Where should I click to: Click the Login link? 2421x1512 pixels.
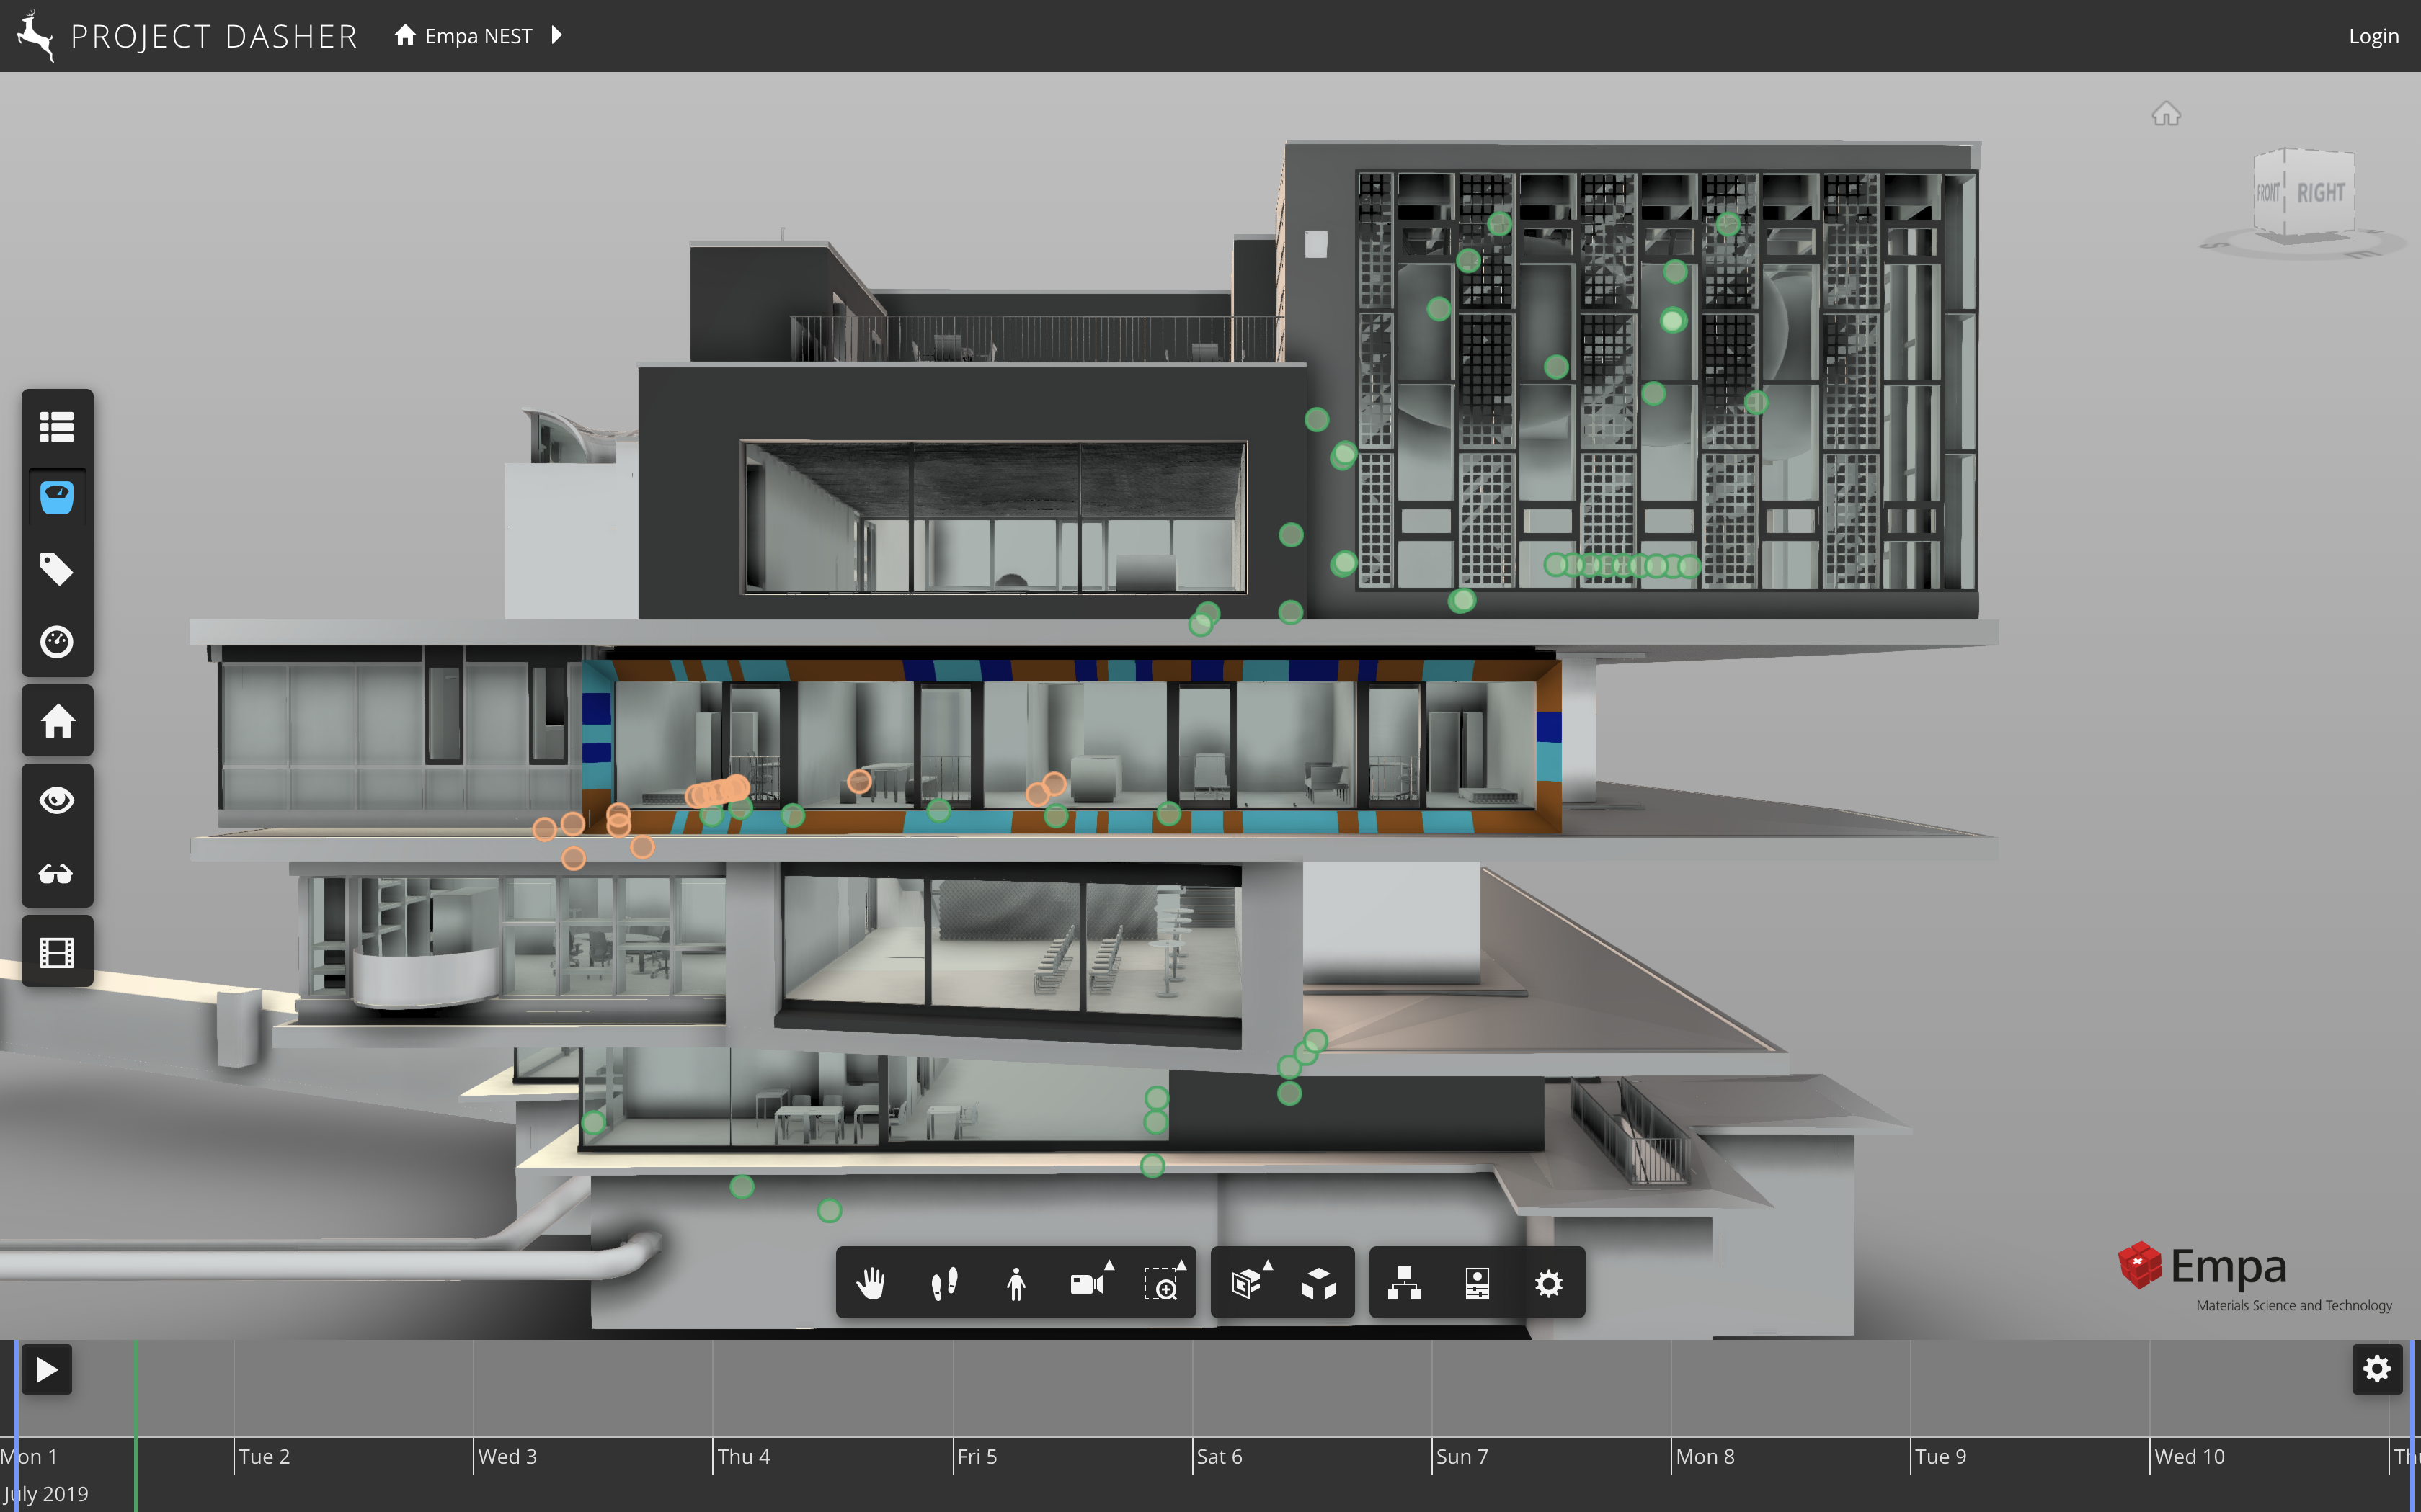click(x=2373, y=36)
